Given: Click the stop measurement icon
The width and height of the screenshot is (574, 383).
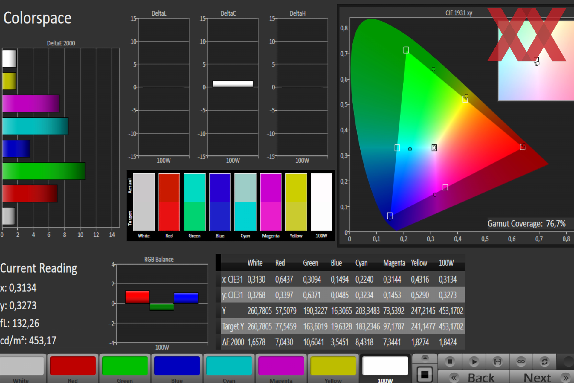Looking at the screenshot, I should [450, 362].
